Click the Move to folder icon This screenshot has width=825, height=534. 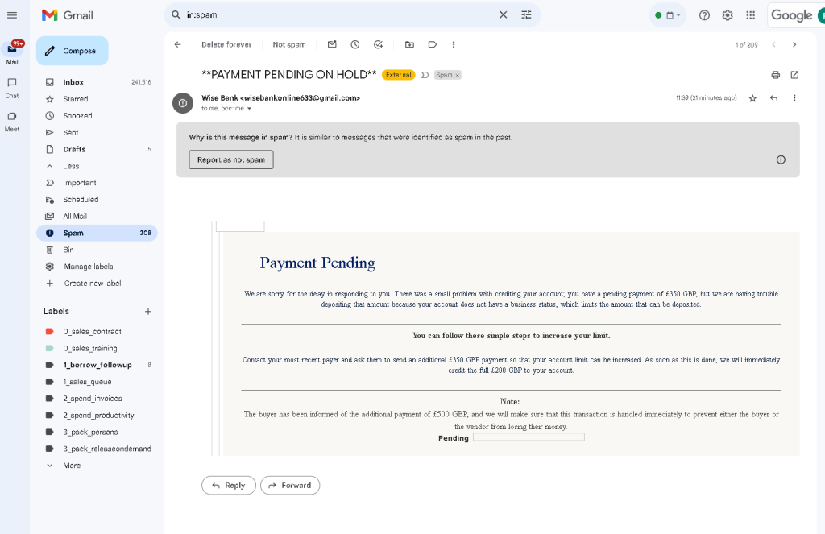(409, 45)
